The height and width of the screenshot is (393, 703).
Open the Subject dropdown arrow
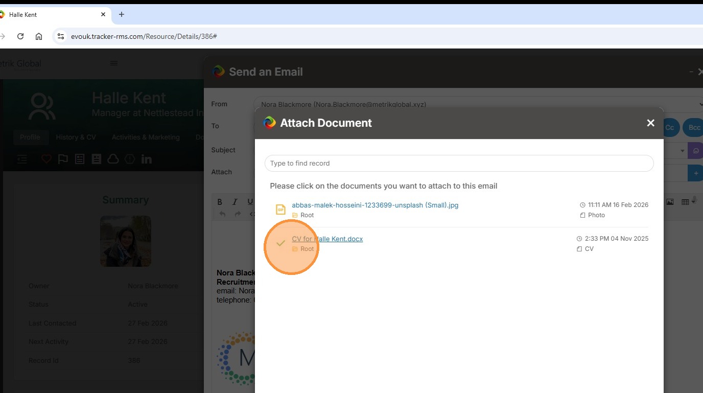click(x=683, y=151)
